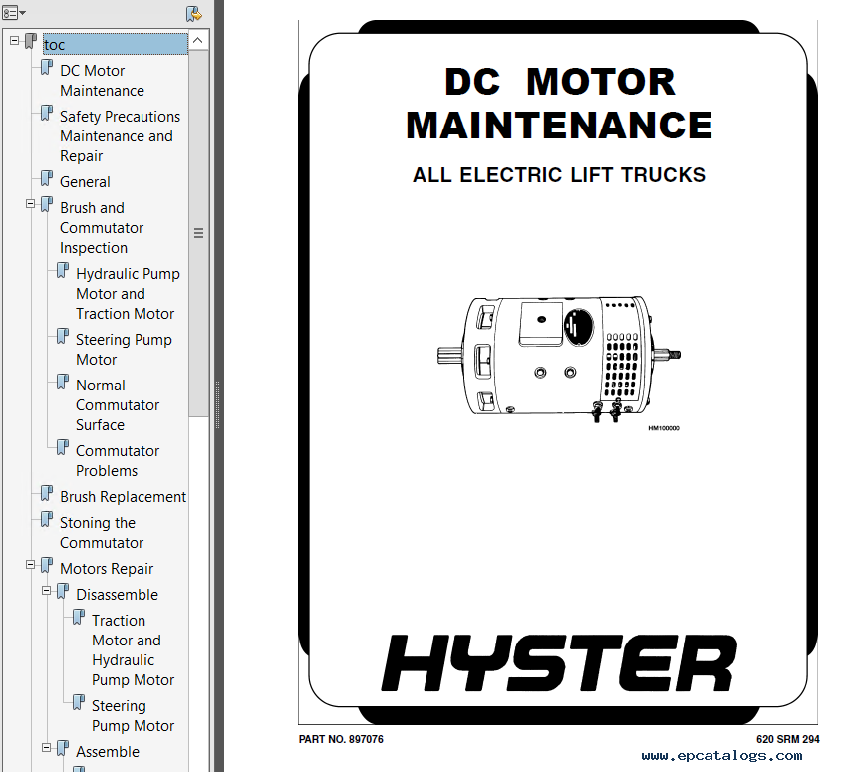Collapse the toc root bookmark
The image size is (853, 772).
pyautogui.click(x=15, y=40)
